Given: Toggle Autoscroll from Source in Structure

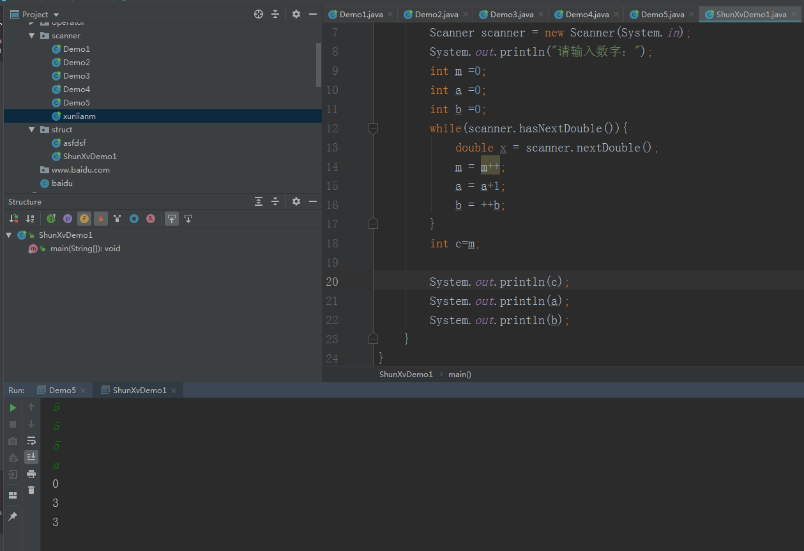Looking at the screenshot, I should [188, 219].
